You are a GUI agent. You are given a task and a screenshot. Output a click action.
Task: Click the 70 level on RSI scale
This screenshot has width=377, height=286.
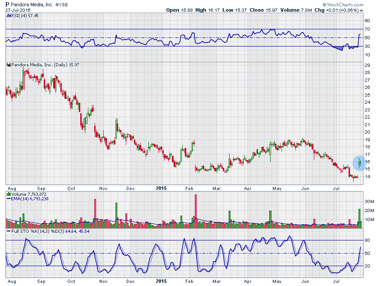[368, 29]
